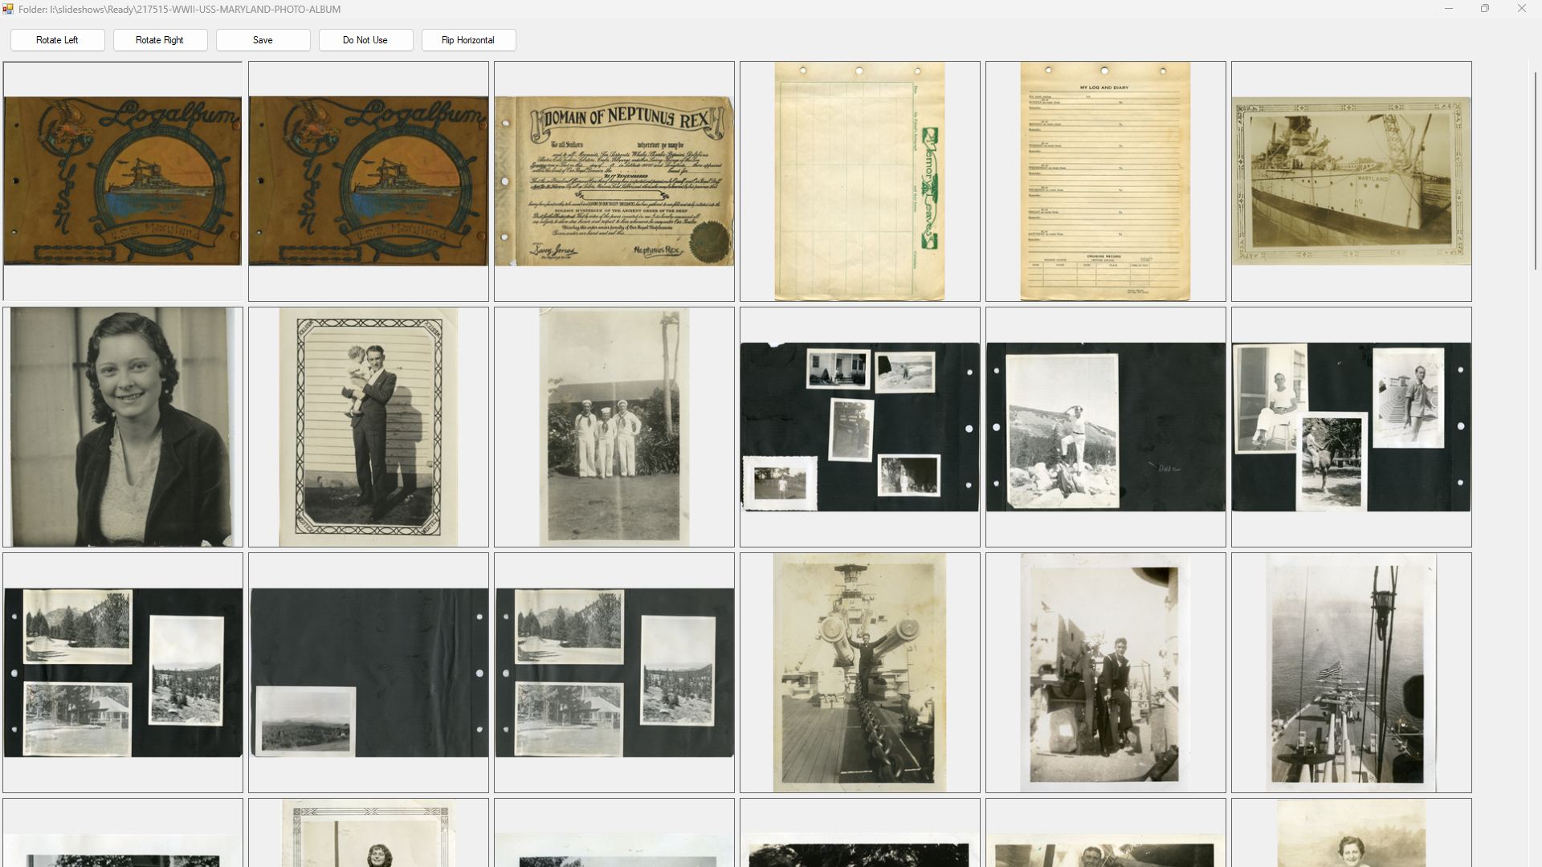Select the smiling woman portrait thumbnail

(123, 427)
